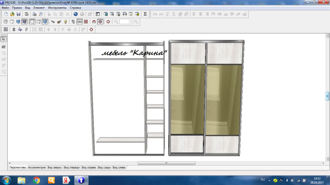Switch to the Аксонометрия tab
Viewport: 330px width, 185px height.
37,167
